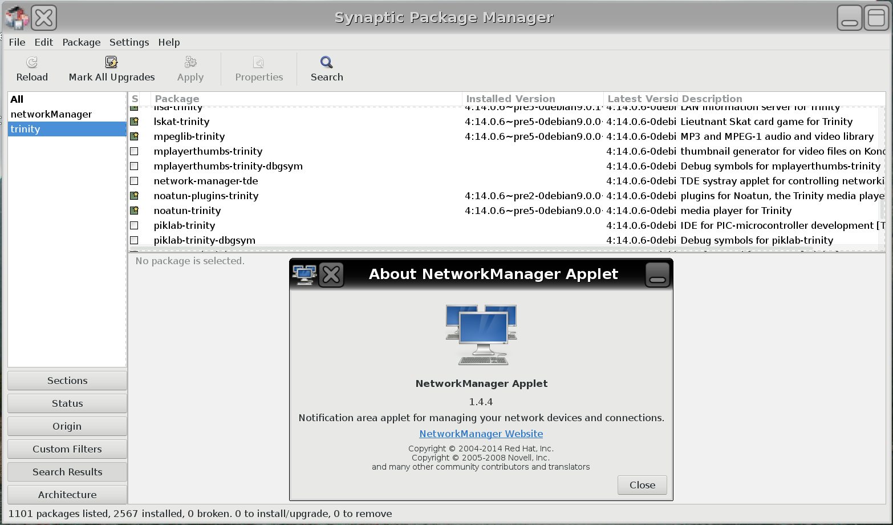Click the 'No package is selected.' text
This screenshot has height=525, width=893.
point(190,261)
